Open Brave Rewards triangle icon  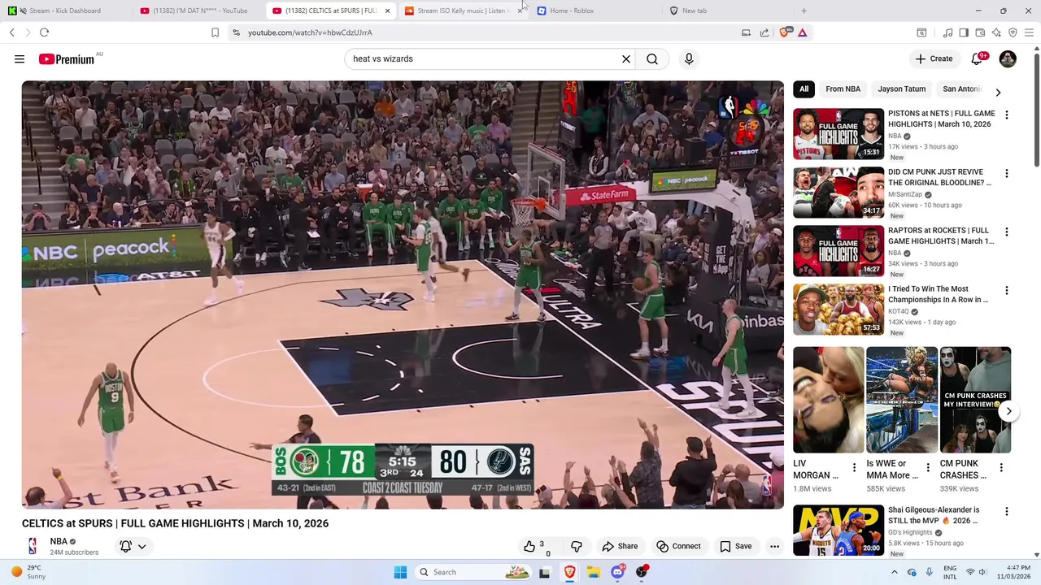coord(803,32)
